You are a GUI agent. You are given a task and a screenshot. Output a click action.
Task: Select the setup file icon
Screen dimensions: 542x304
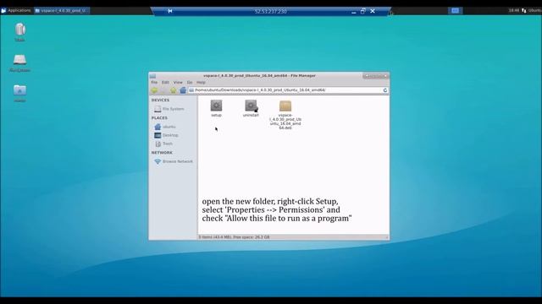tap(217, 106)
